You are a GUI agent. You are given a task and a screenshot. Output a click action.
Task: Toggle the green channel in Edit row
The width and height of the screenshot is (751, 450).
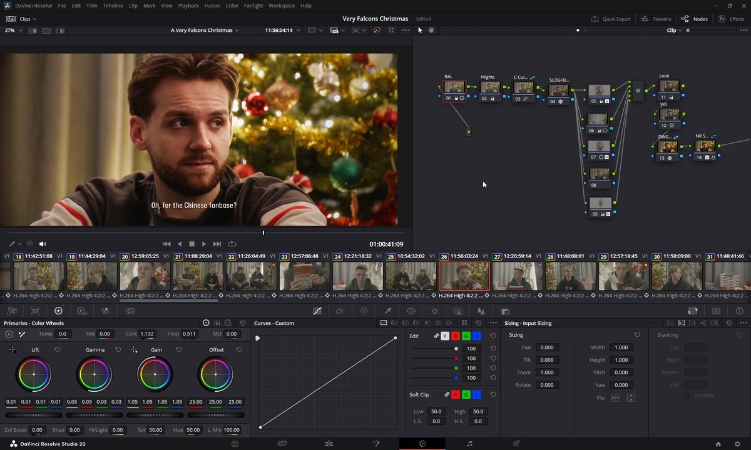(466, 336)
